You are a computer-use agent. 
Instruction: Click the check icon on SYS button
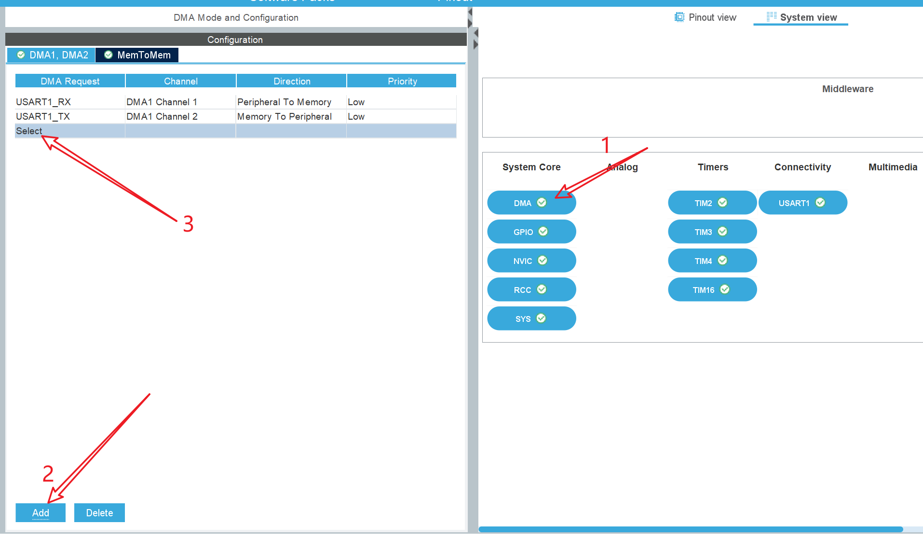(x=541, y=318)
